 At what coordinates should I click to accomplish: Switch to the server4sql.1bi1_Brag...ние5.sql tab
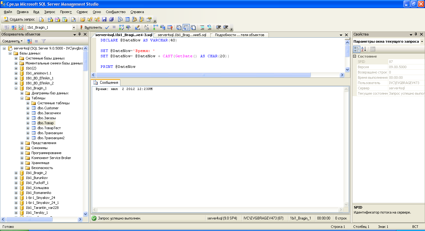[x=182, y=35]
